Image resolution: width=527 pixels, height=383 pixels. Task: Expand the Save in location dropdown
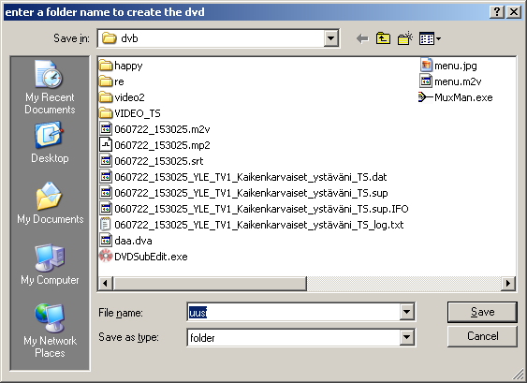pyautogui.click(x=330, y=38)
